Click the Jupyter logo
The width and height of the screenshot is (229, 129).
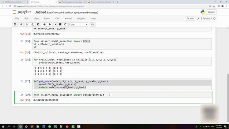point(22,12)
